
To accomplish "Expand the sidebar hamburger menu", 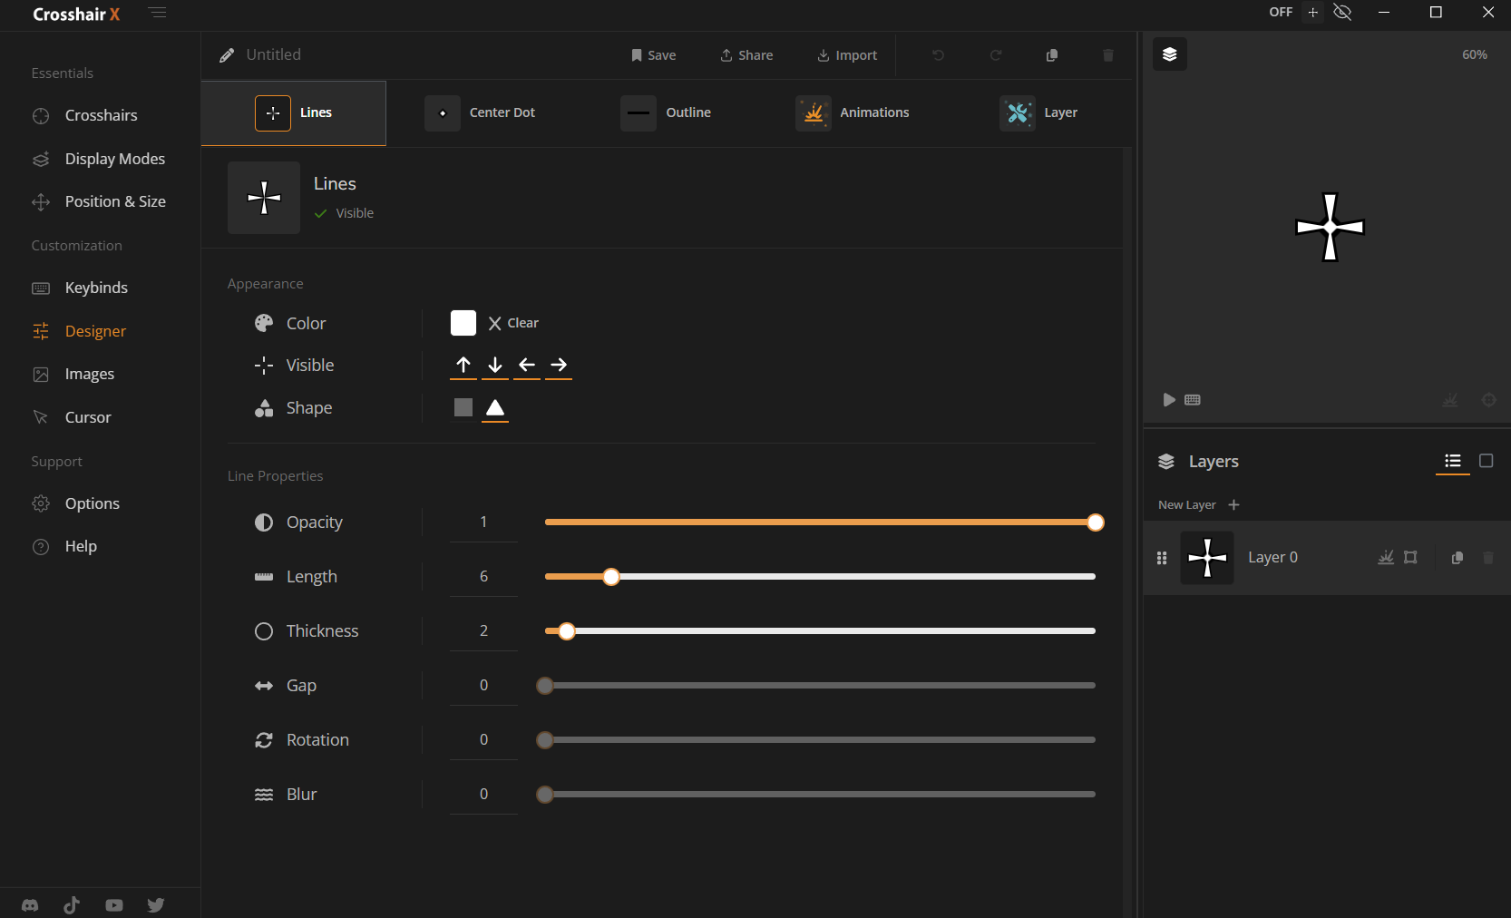I will pos(158,14).
